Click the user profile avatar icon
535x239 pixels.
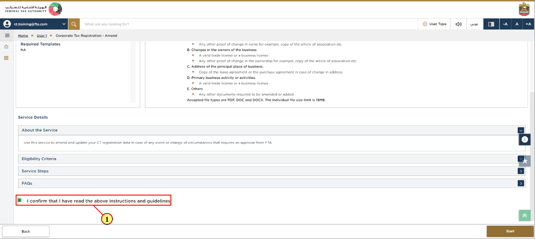tap(7, 24)
